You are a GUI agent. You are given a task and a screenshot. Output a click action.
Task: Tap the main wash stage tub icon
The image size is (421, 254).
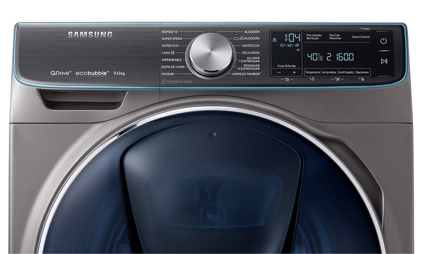(289, 45)
